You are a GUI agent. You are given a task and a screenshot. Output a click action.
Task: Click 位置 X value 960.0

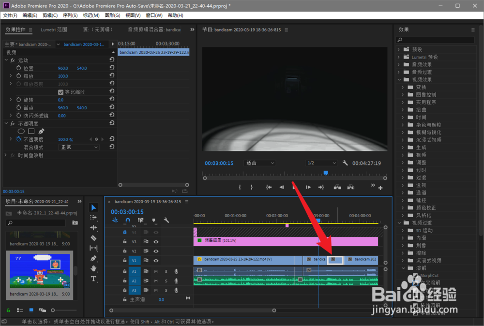[62, 68]
